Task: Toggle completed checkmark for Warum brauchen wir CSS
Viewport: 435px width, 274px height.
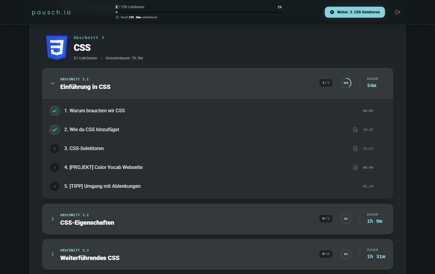Action: point(55,111)
